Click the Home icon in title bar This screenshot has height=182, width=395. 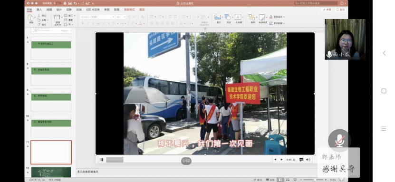coord(65,3)
